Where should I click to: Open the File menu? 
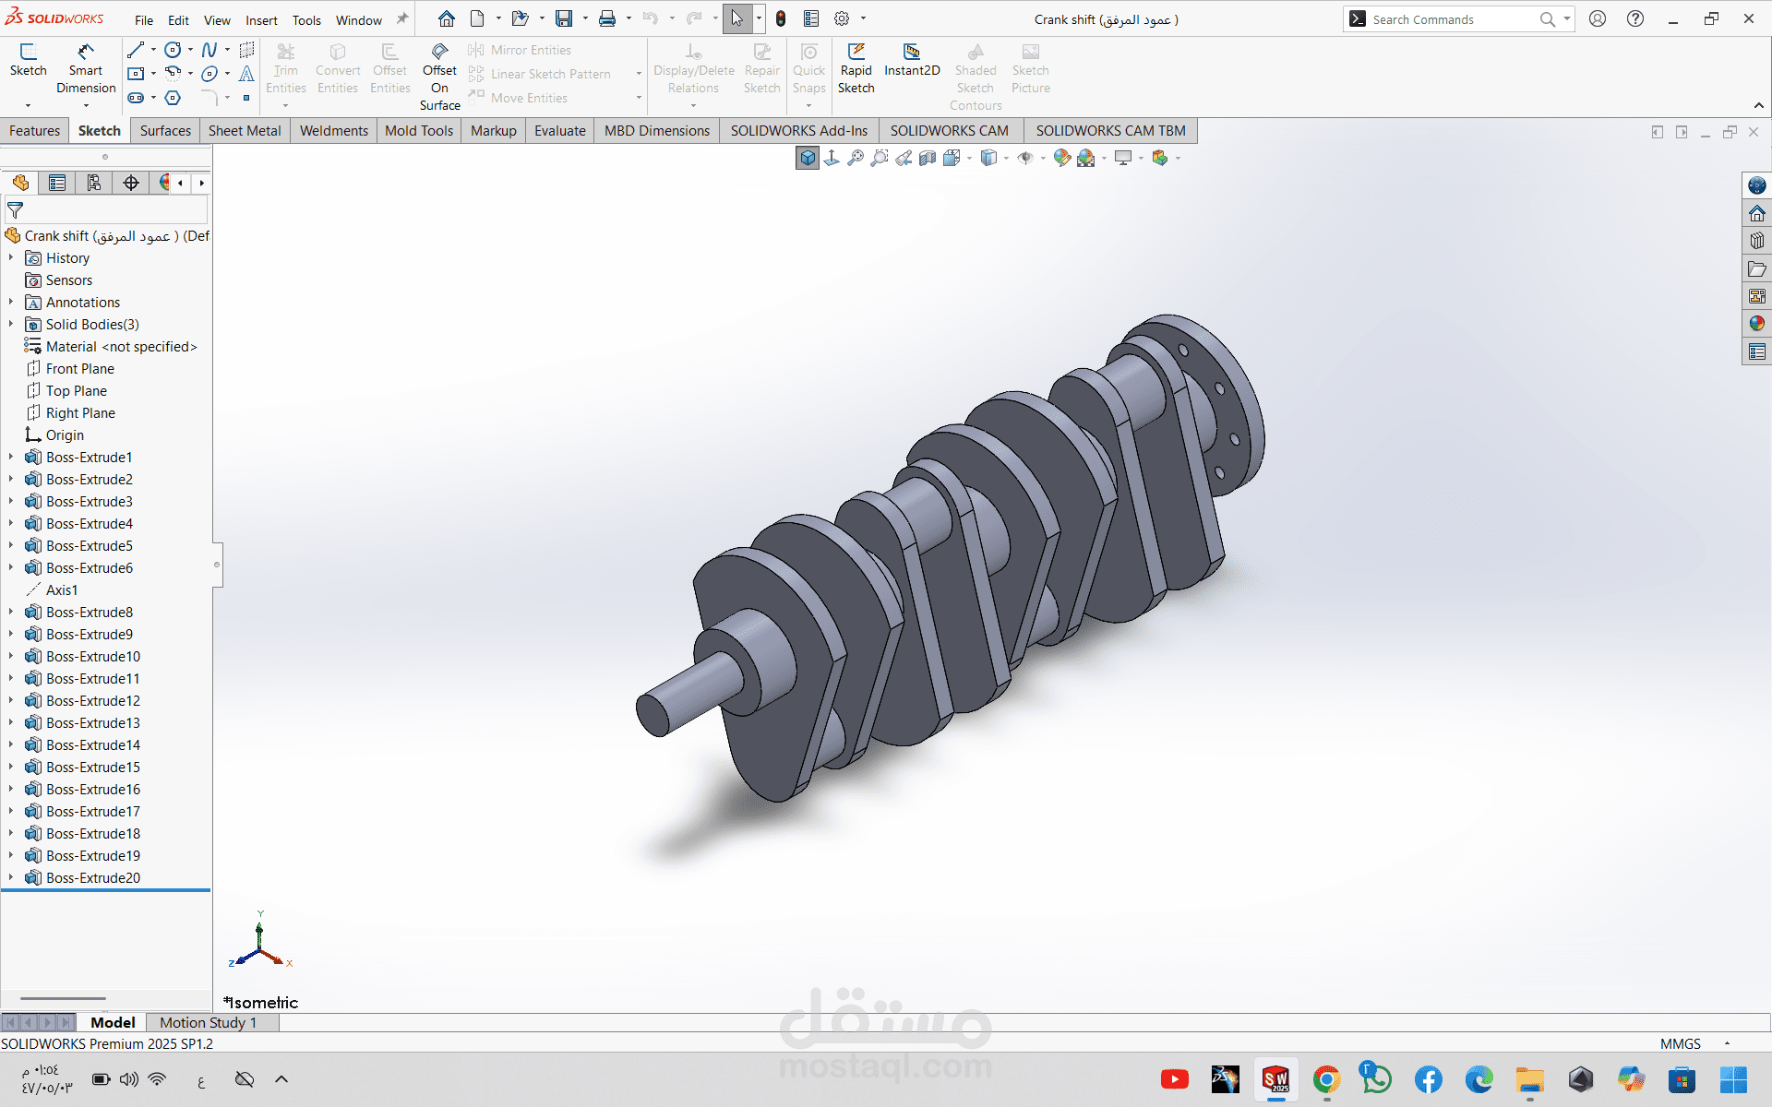[144, 20]
